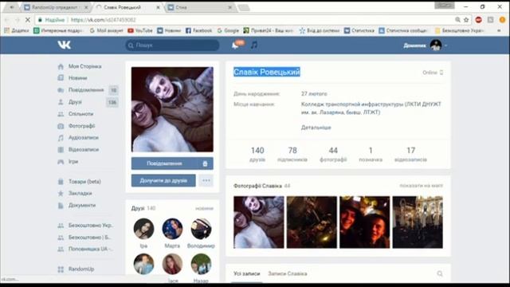Click 'показати на мапі' link
Viewport: 510px width, 287px height.
point(422,186)
